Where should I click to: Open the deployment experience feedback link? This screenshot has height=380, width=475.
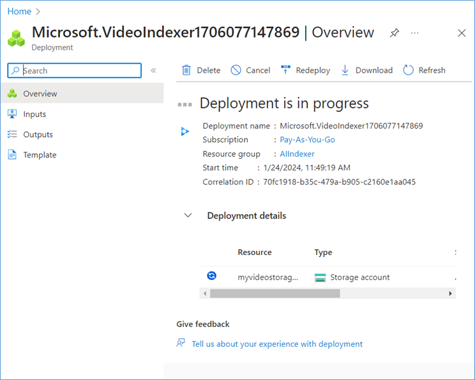coord(277,344)
